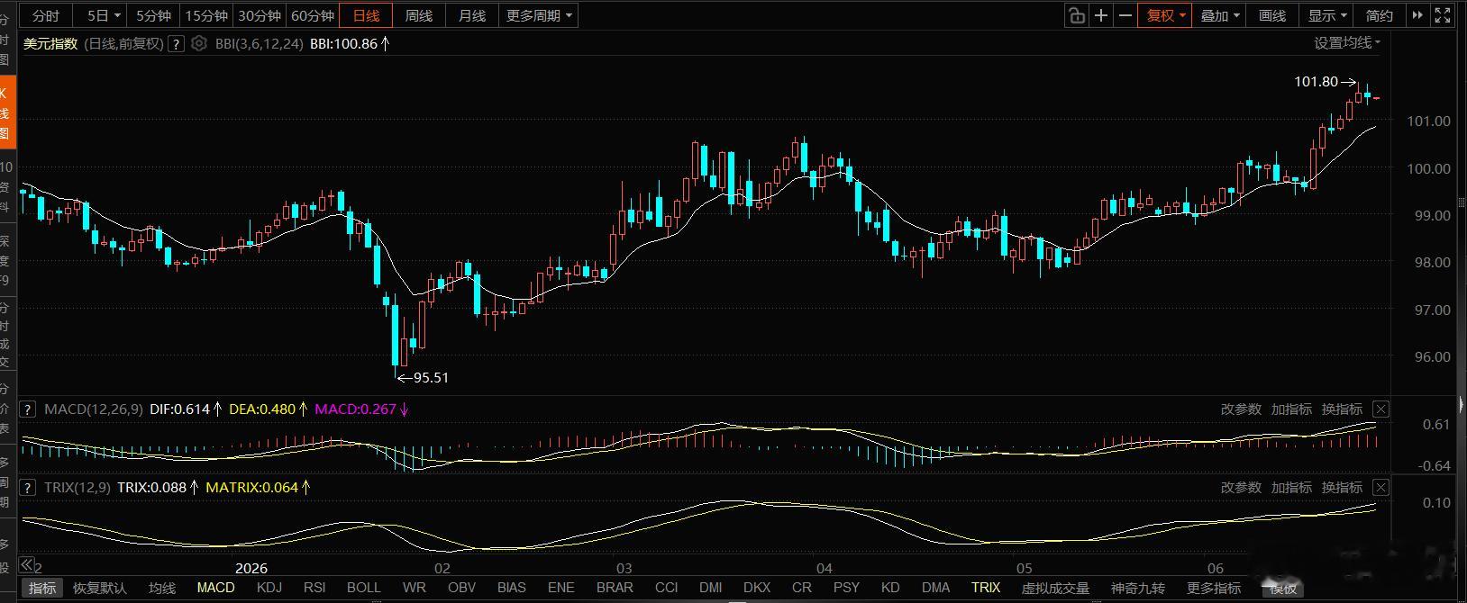Click the unlock padlock icon in top toolbar
Image resolution: width=1467 pixels, height=603 pixels.
pyautogui.click(x=1076, y=15)
